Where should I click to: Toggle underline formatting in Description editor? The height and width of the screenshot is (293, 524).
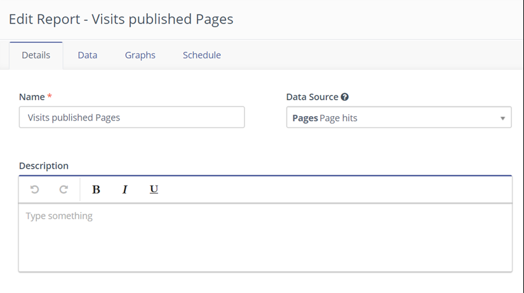[x=154, y=190]
